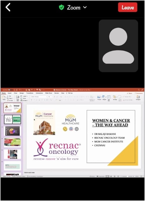Viewport: 145px width, 201px height.
Task: Open the Design ribbon tab
Action: [x=21, y=93]
